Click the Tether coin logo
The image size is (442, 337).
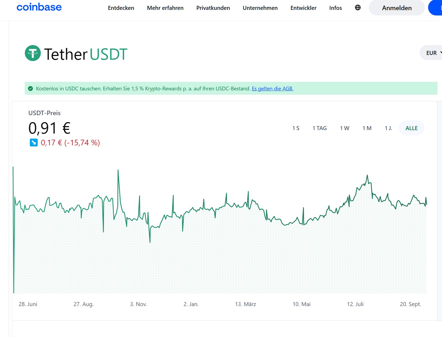coord(33,53)
